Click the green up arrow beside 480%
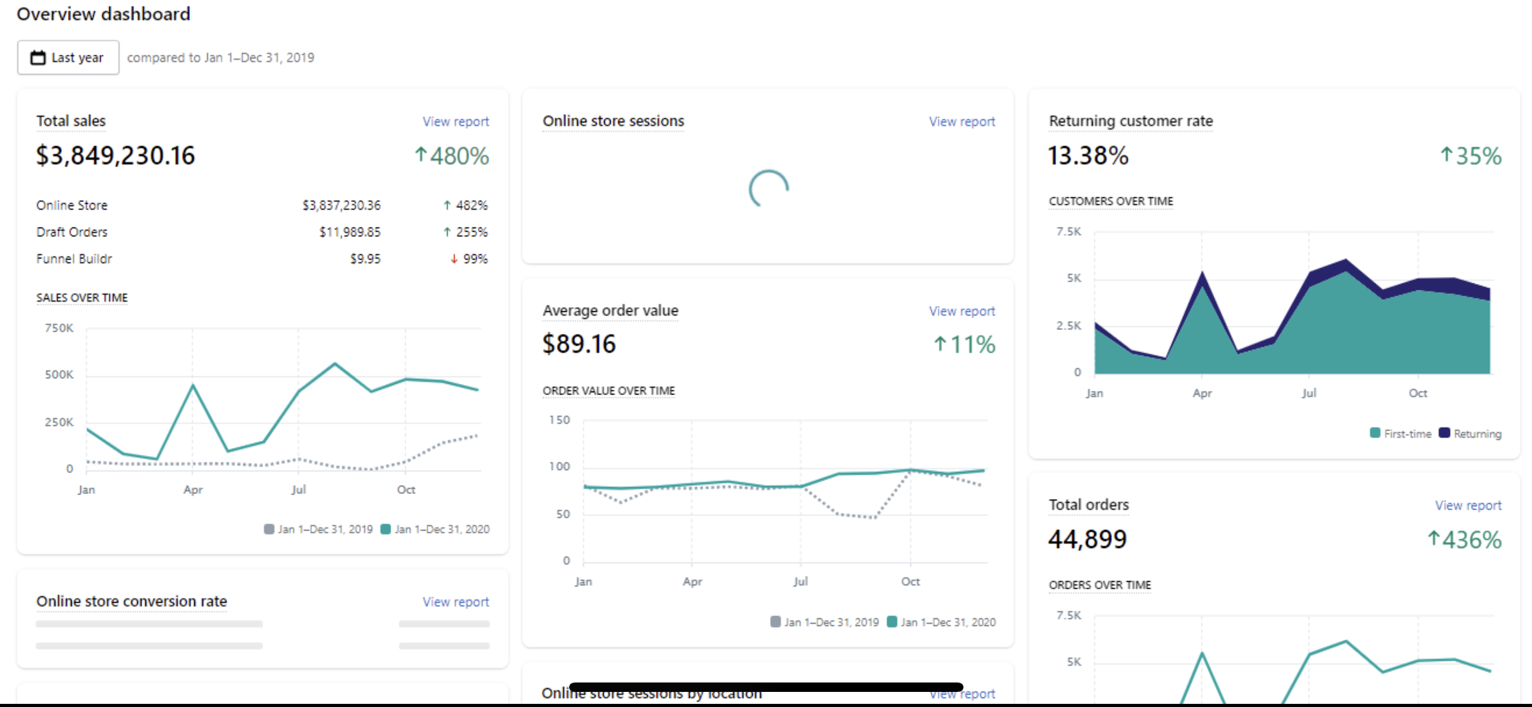This screenshot has width=1532, height=707. [x=421, y=154]
